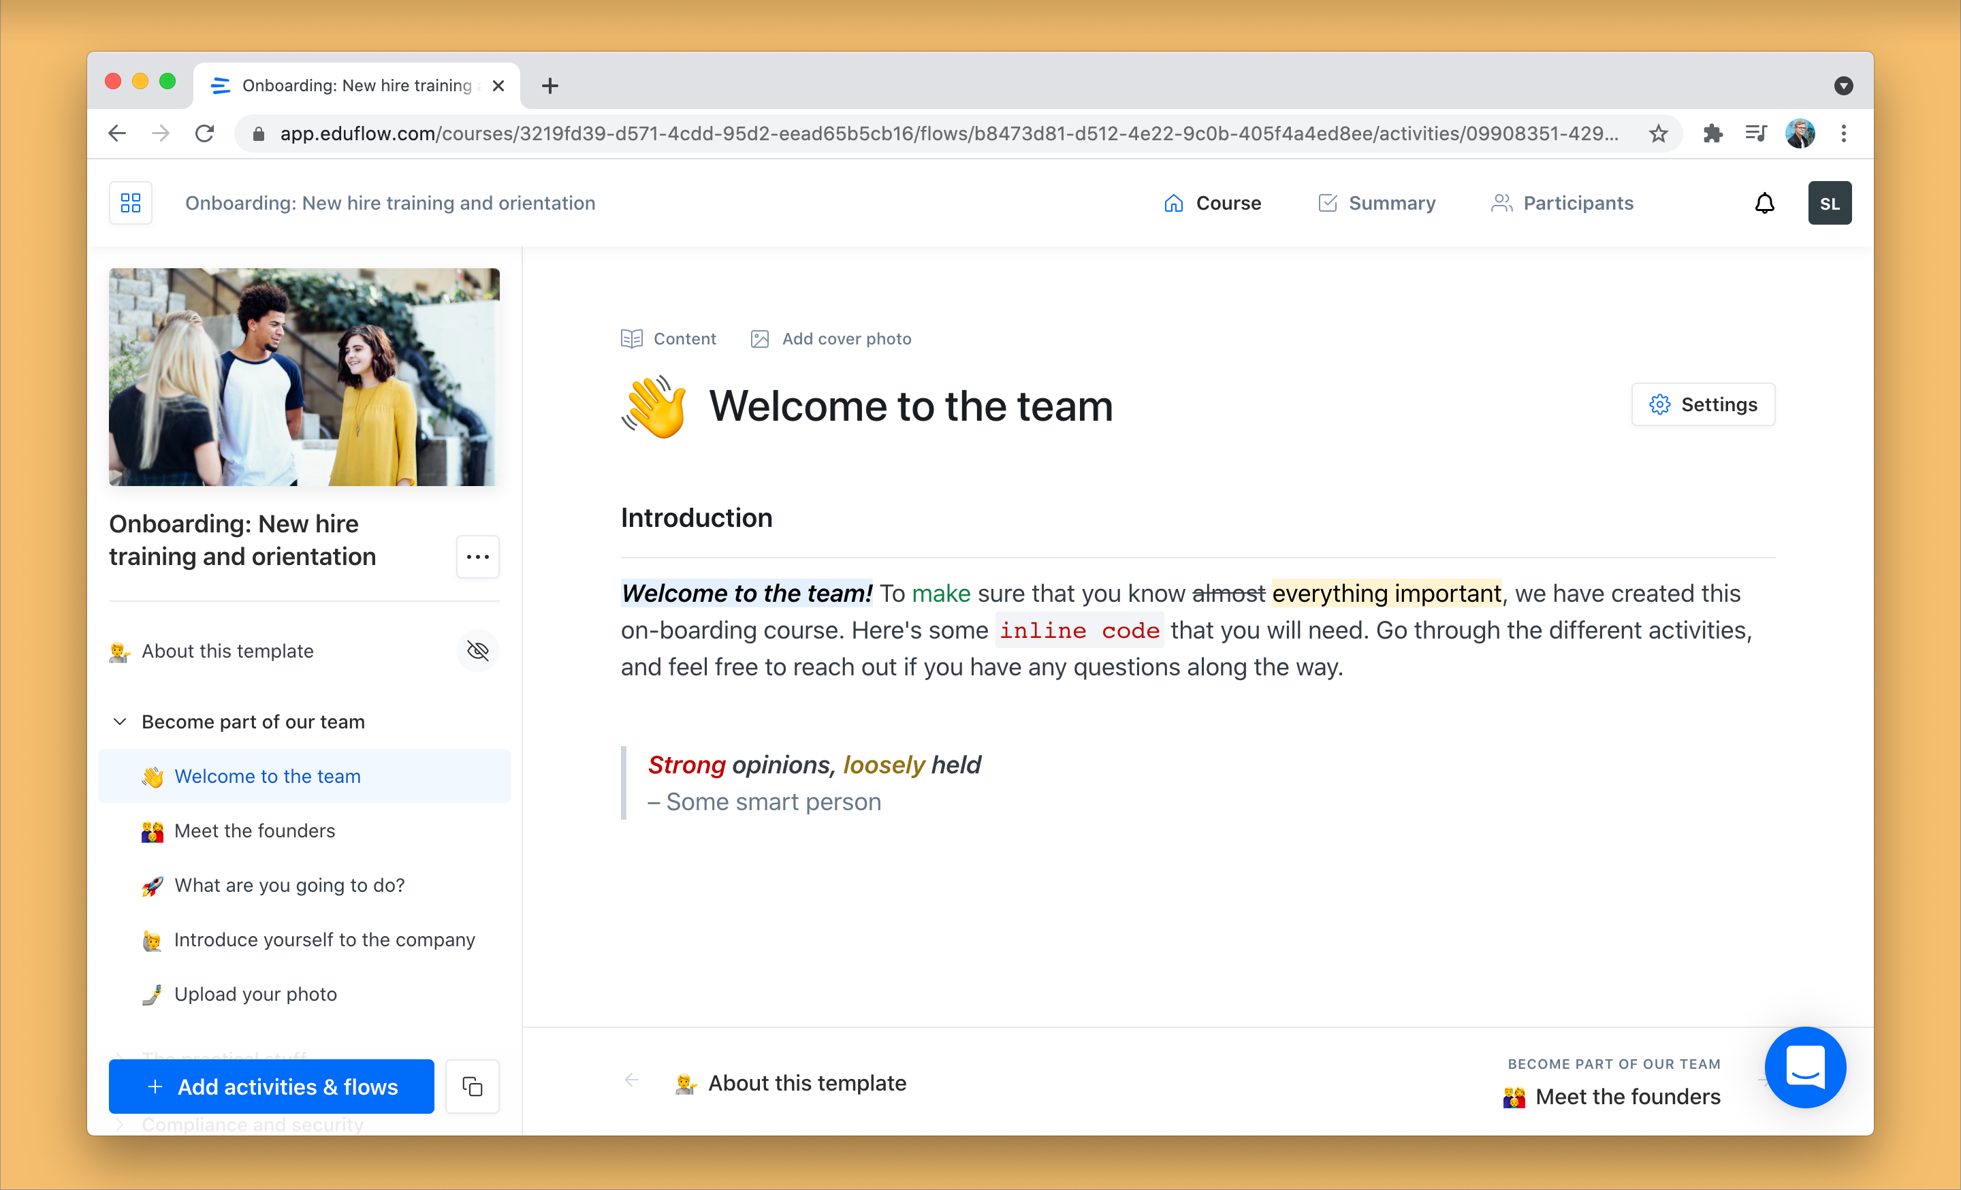Open the course options three-dot button
The height and width of the screenshot is (1190, 1961).
pos(477,557)
